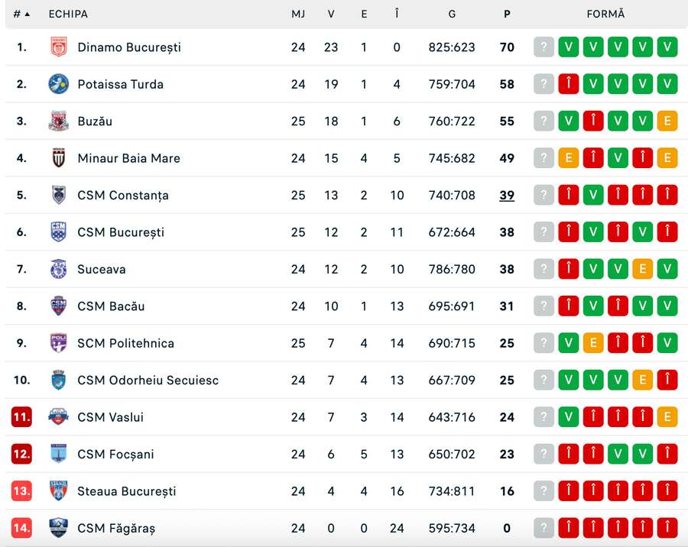
Task: Open the CSM Odorheiu Secuiesc team link
Action: 148,380
